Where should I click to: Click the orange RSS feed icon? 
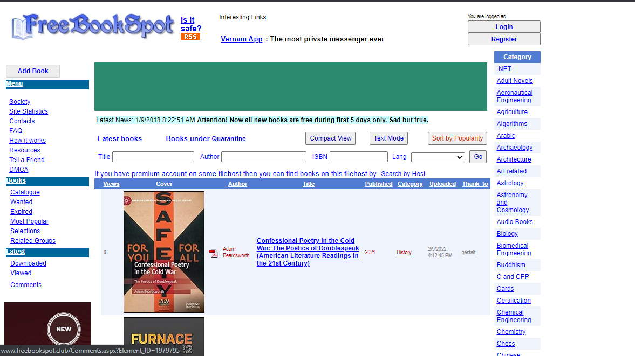point(190,37)
